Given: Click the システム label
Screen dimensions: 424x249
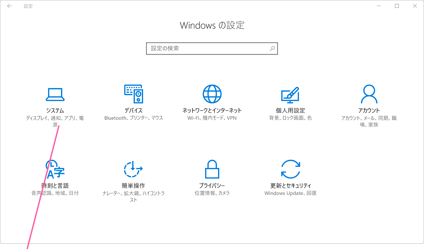Looking at the screenshot, I should coord(55,110).
